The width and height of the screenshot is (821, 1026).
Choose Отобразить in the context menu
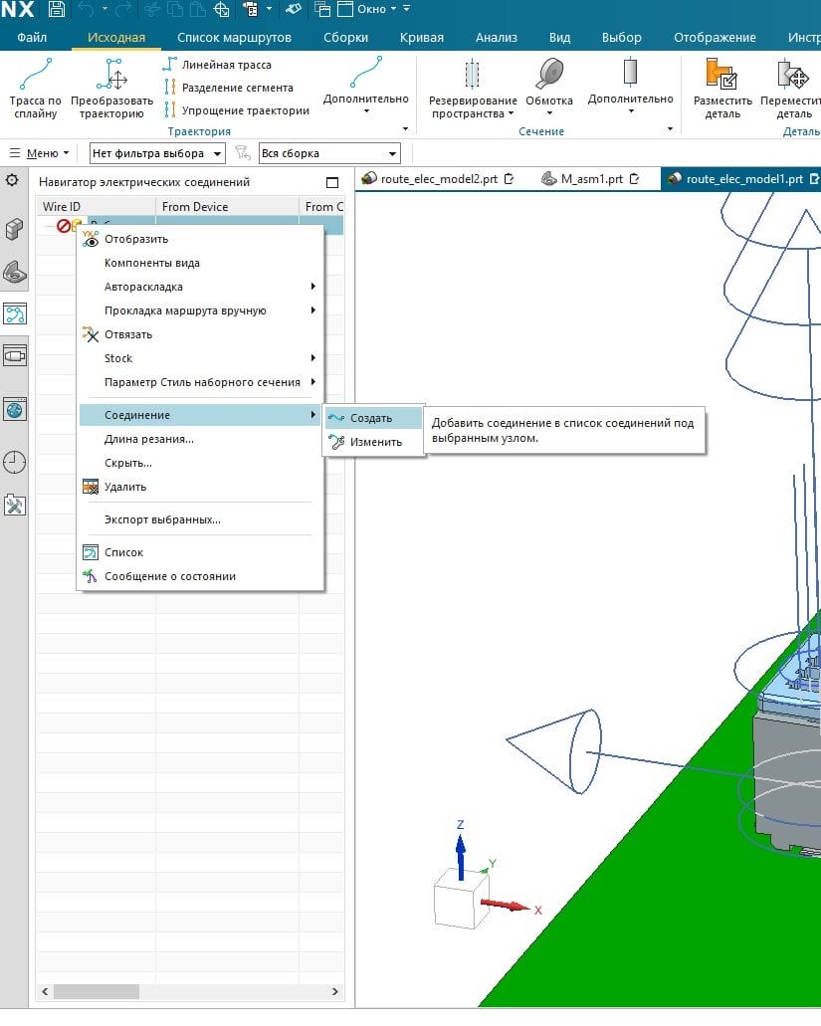click(x=200, y=239)
